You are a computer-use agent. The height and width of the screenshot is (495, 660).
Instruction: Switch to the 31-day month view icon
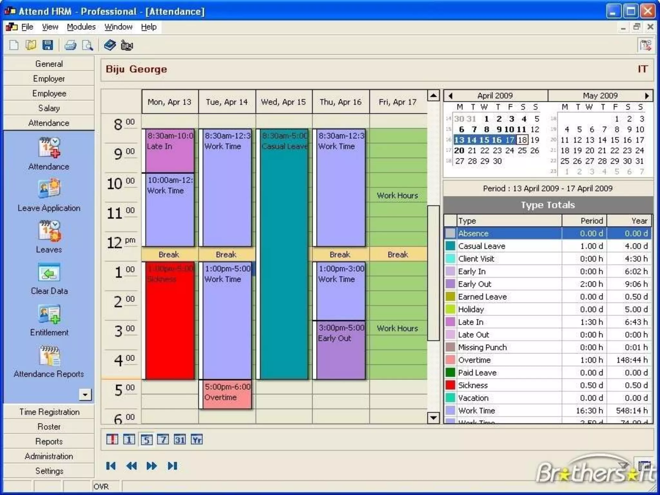[180, 440]
